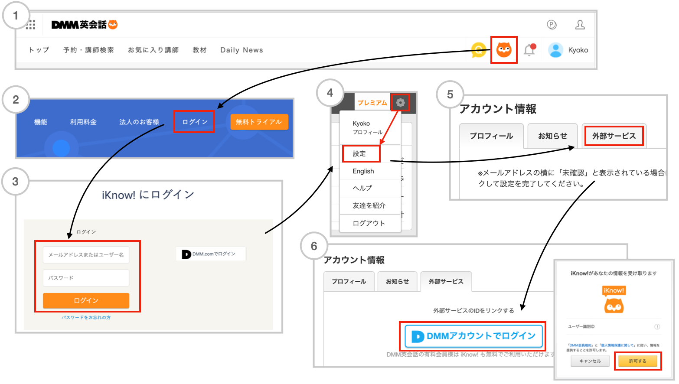The image size is (679, 384).
Task: Click DMMアカウントでログイン button
Action: (473, 336)
